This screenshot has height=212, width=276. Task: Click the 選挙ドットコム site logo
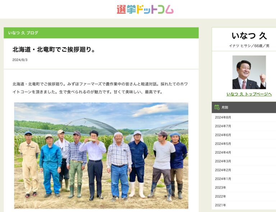[145, 9]
